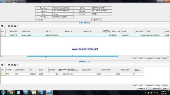The width and height of the screenshot is (170, 95).
Task: Click network signal icon in system tray
Action: pyautogui.click(x=154, y=93)
